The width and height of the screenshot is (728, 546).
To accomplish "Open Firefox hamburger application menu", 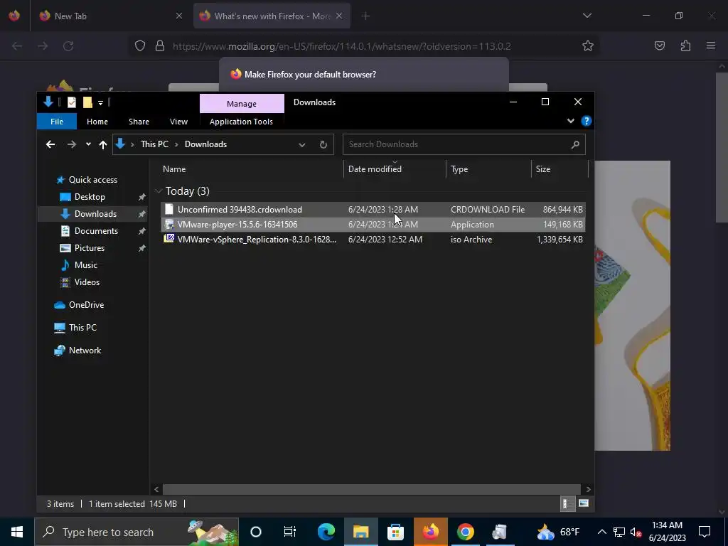I will coord(711,46).
